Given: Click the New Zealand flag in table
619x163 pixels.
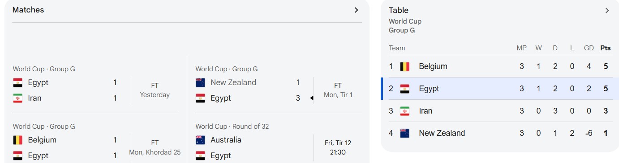Looking at the screenshot, I should pyautogui.click(x=404, y=133).
